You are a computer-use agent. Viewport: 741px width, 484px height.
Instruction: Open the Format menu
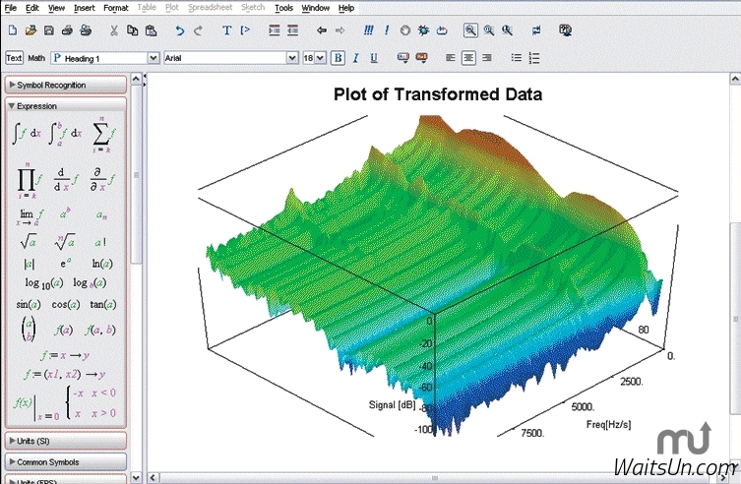[x=116, y=8]
